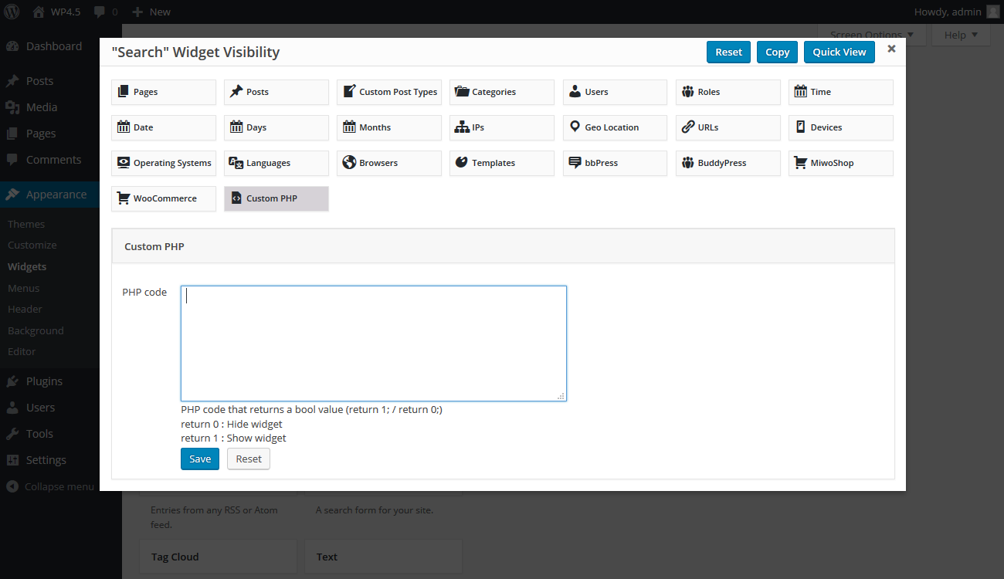Image resolution: width=1004 pixels, height=579 pixels.
Task: Open the Header submenu
Action: (x=25, y=309)
